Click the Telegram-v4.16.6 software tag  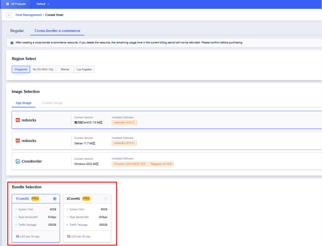point(161,164)
